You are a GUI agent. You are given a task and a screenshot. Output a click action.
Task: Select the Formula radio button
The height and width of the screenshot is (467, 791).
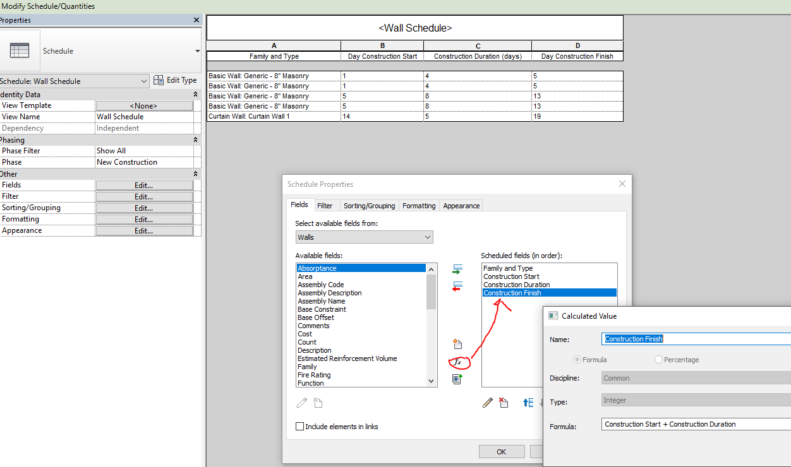tap(576, 359)
